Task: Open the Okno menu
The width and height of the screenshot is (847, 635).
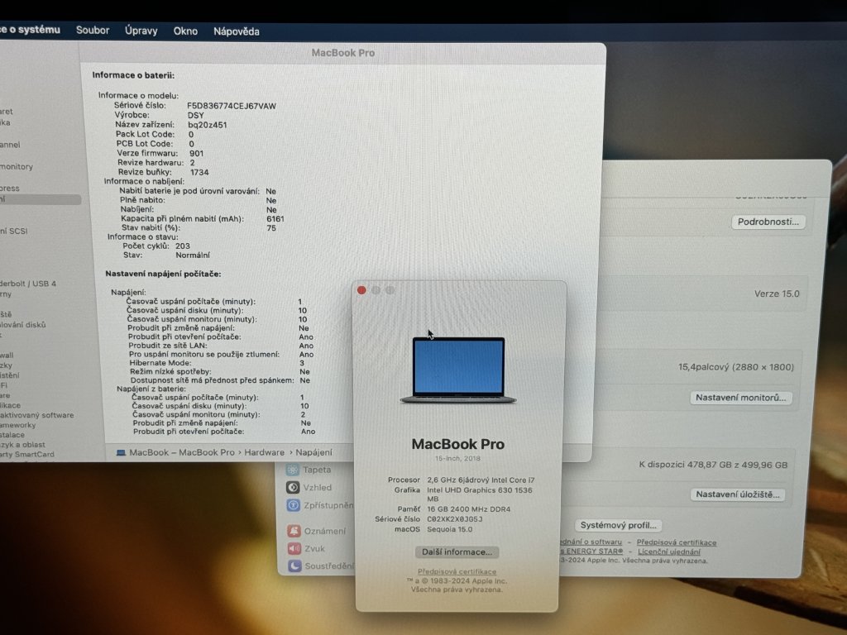Action: [185, 31]
